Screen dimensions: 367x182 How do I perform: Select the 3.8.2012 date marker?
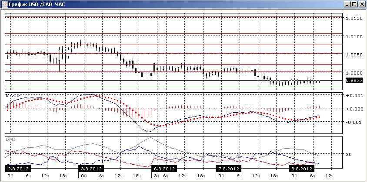click(x=91, y=169)
